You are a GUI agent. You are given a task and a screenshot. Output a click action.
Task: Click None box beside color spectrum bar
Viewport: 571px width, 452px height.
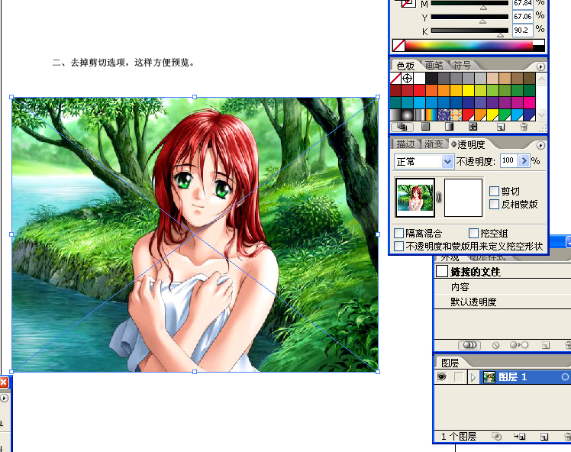pos(398,46)
